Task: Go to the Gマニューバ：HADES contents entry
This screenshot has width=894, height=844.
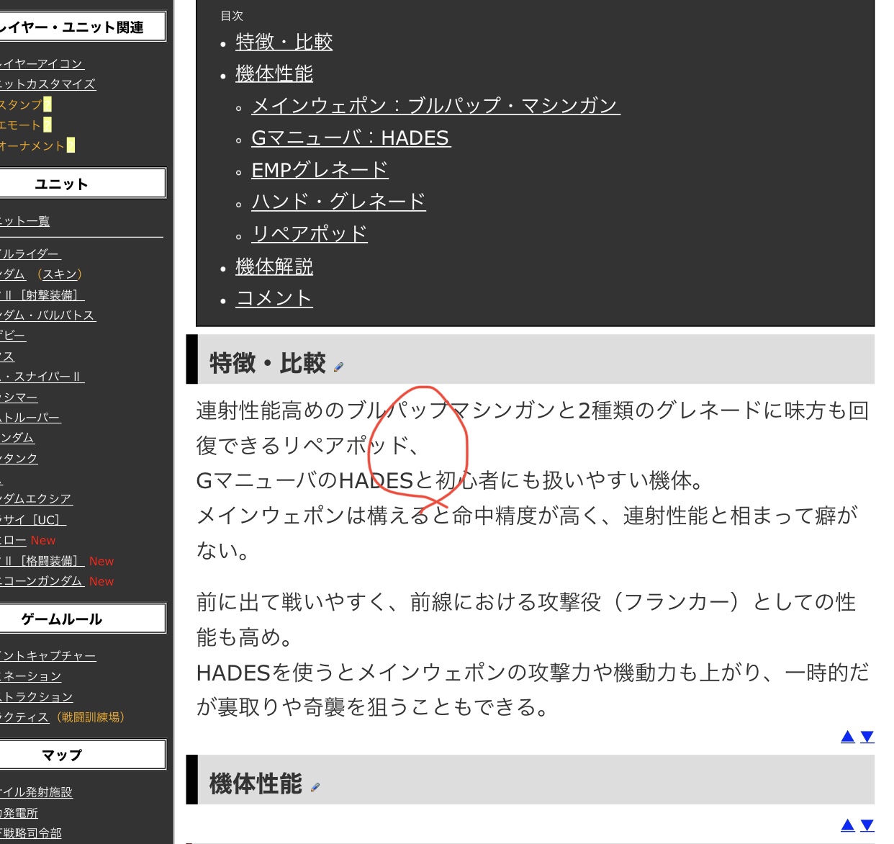Action: coord(351,138)
